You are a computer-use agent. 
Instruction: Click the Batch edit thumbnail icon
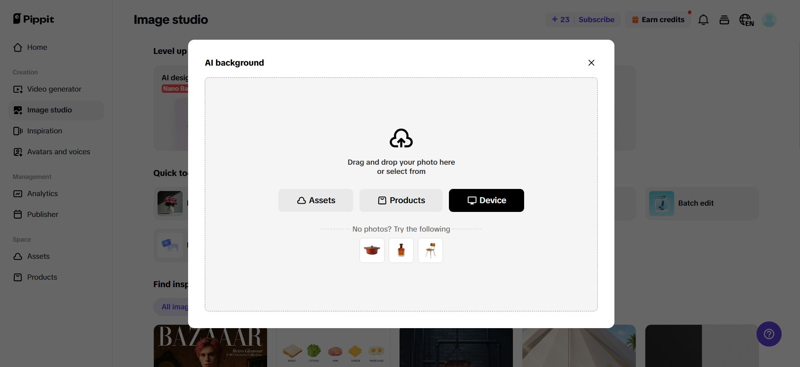click(662, 203)
